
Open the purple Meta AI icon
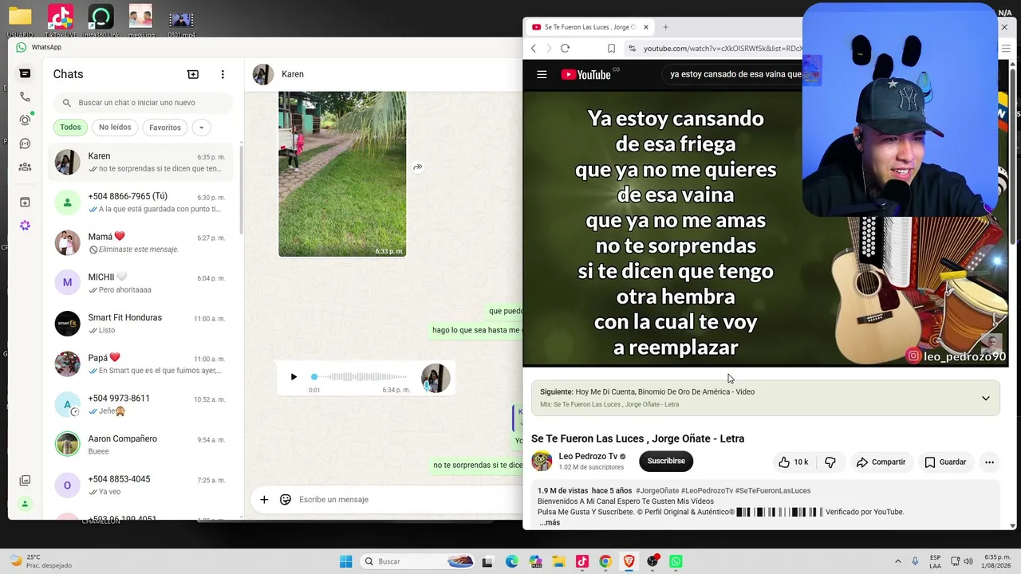[x=25, y=226]
